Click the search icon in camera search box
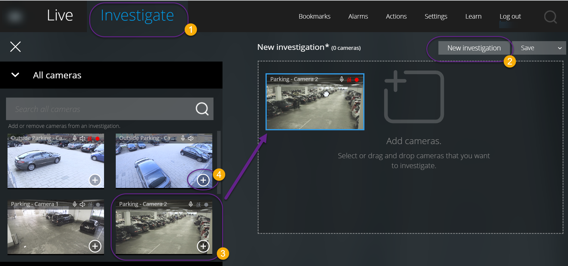The height and width of the screenshot is (266, 568). point(202,109)
